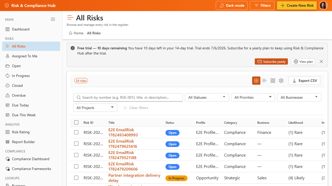The width and height of the screenshot is (332, 186).
Task: Click the risk search input field
Action: click(x=128, y=97)
